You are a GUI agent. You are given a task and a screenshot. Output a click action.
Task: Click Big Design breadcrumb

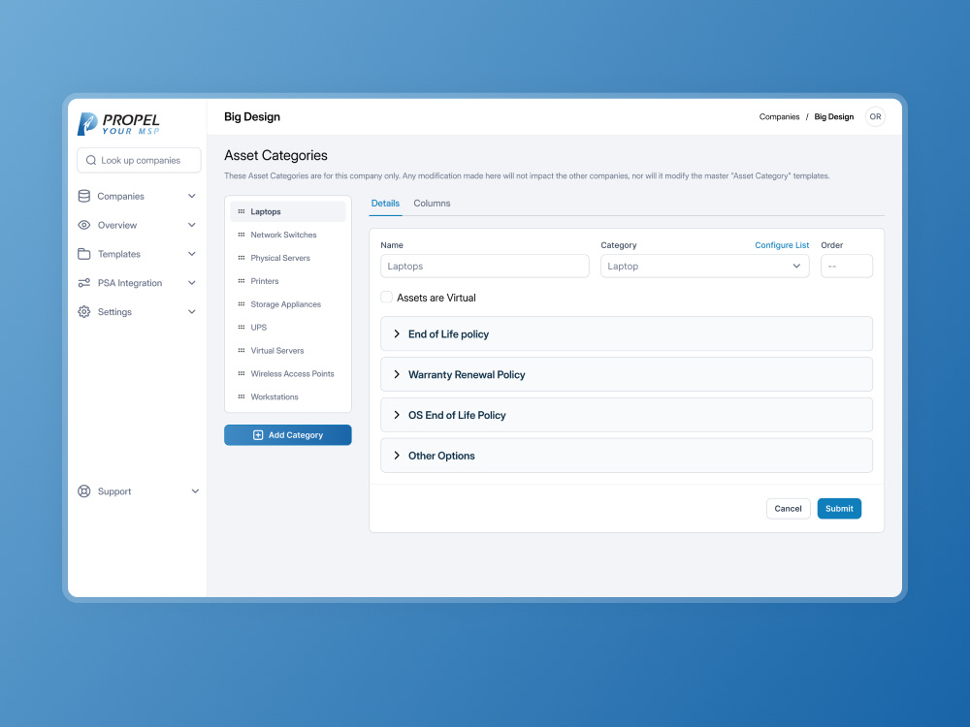point(833,117)
